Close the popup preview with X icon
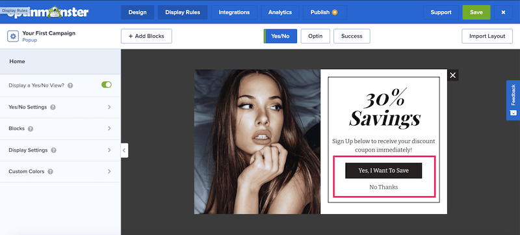 [x=452, y=76]
